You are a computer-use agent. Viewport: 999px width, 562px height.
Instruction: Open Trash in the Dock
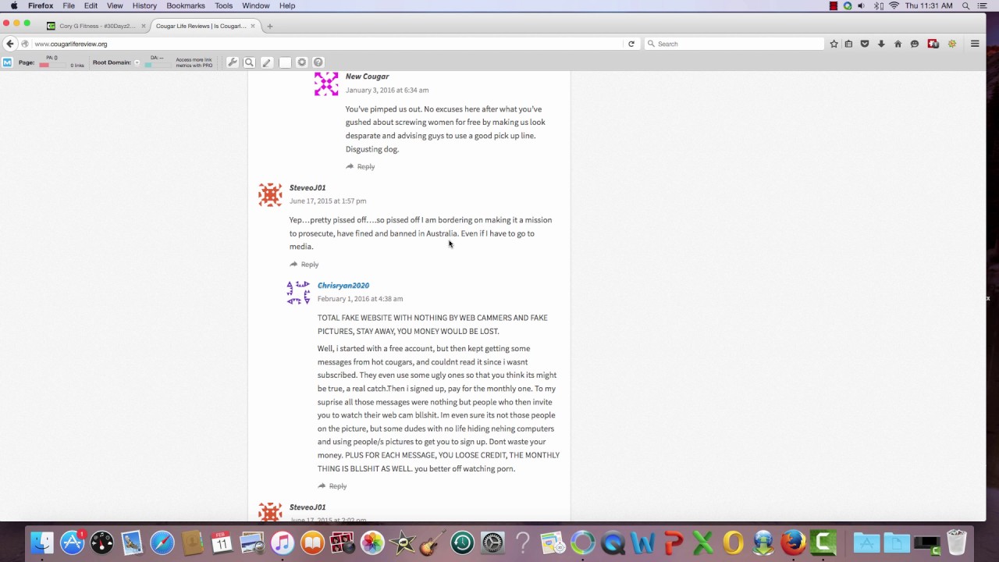click(x=957, y=542)
